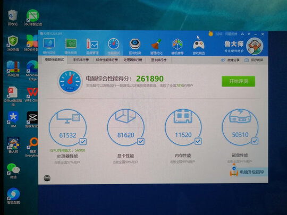Open the 硬件检测 green circuit board icon

[71, 44]
